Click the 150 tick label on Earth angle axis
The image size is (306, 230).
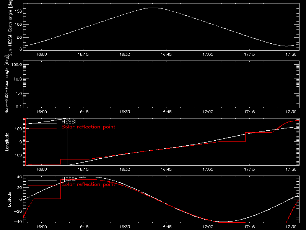coord(18,11)
